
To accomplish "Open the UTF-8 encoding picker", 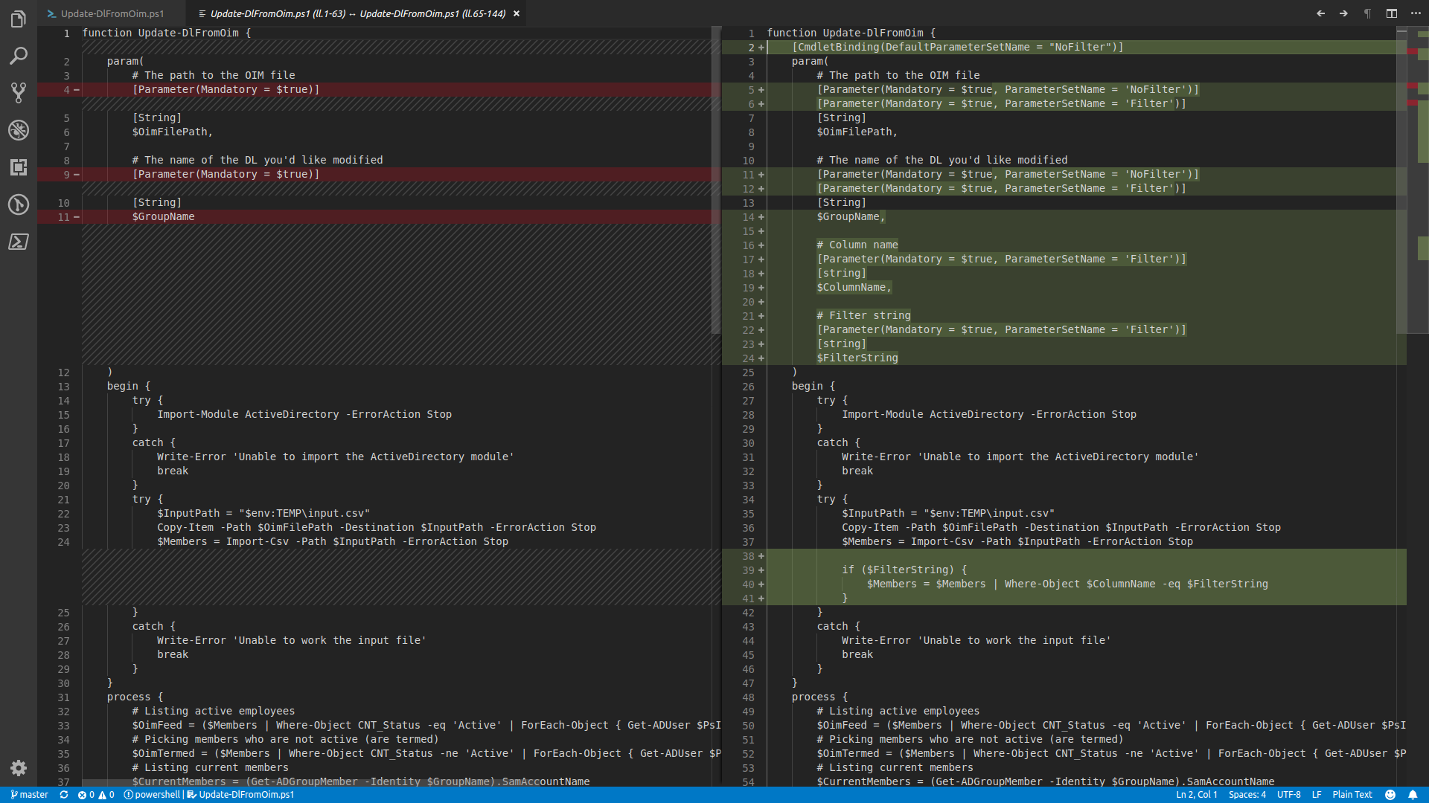I will click(1289, 795).
